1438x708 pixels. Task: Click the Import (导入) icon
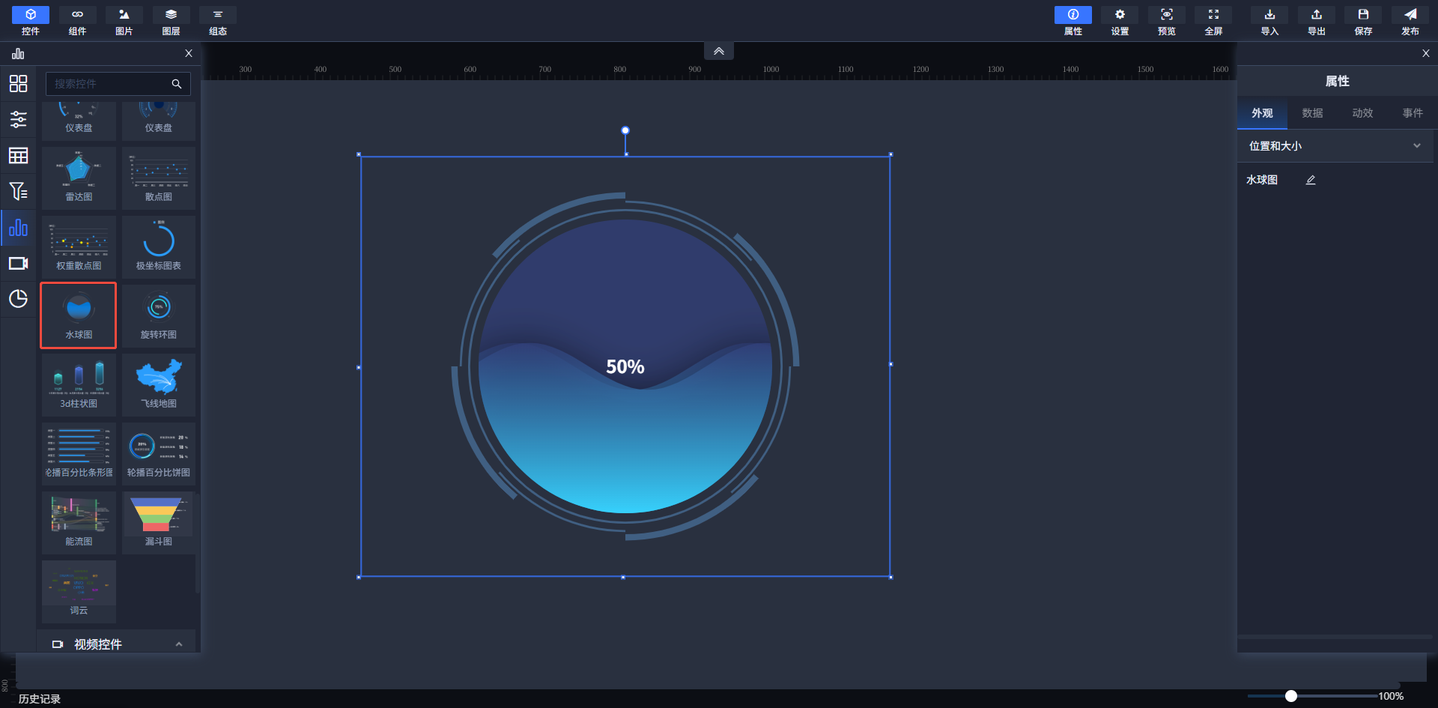(x=1269, y=20)
